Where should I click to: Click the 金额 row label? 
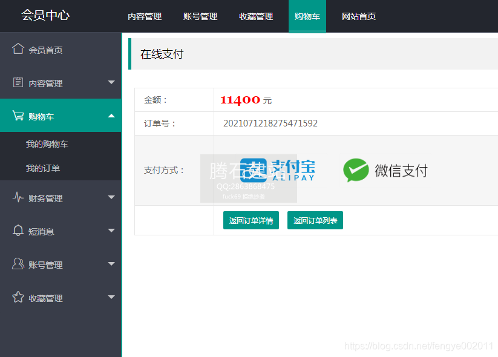[x=156, y=100]
